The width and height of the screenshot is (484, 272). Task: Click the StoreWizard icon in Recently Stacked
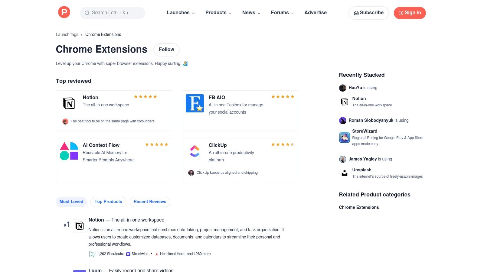coord(344,138)
